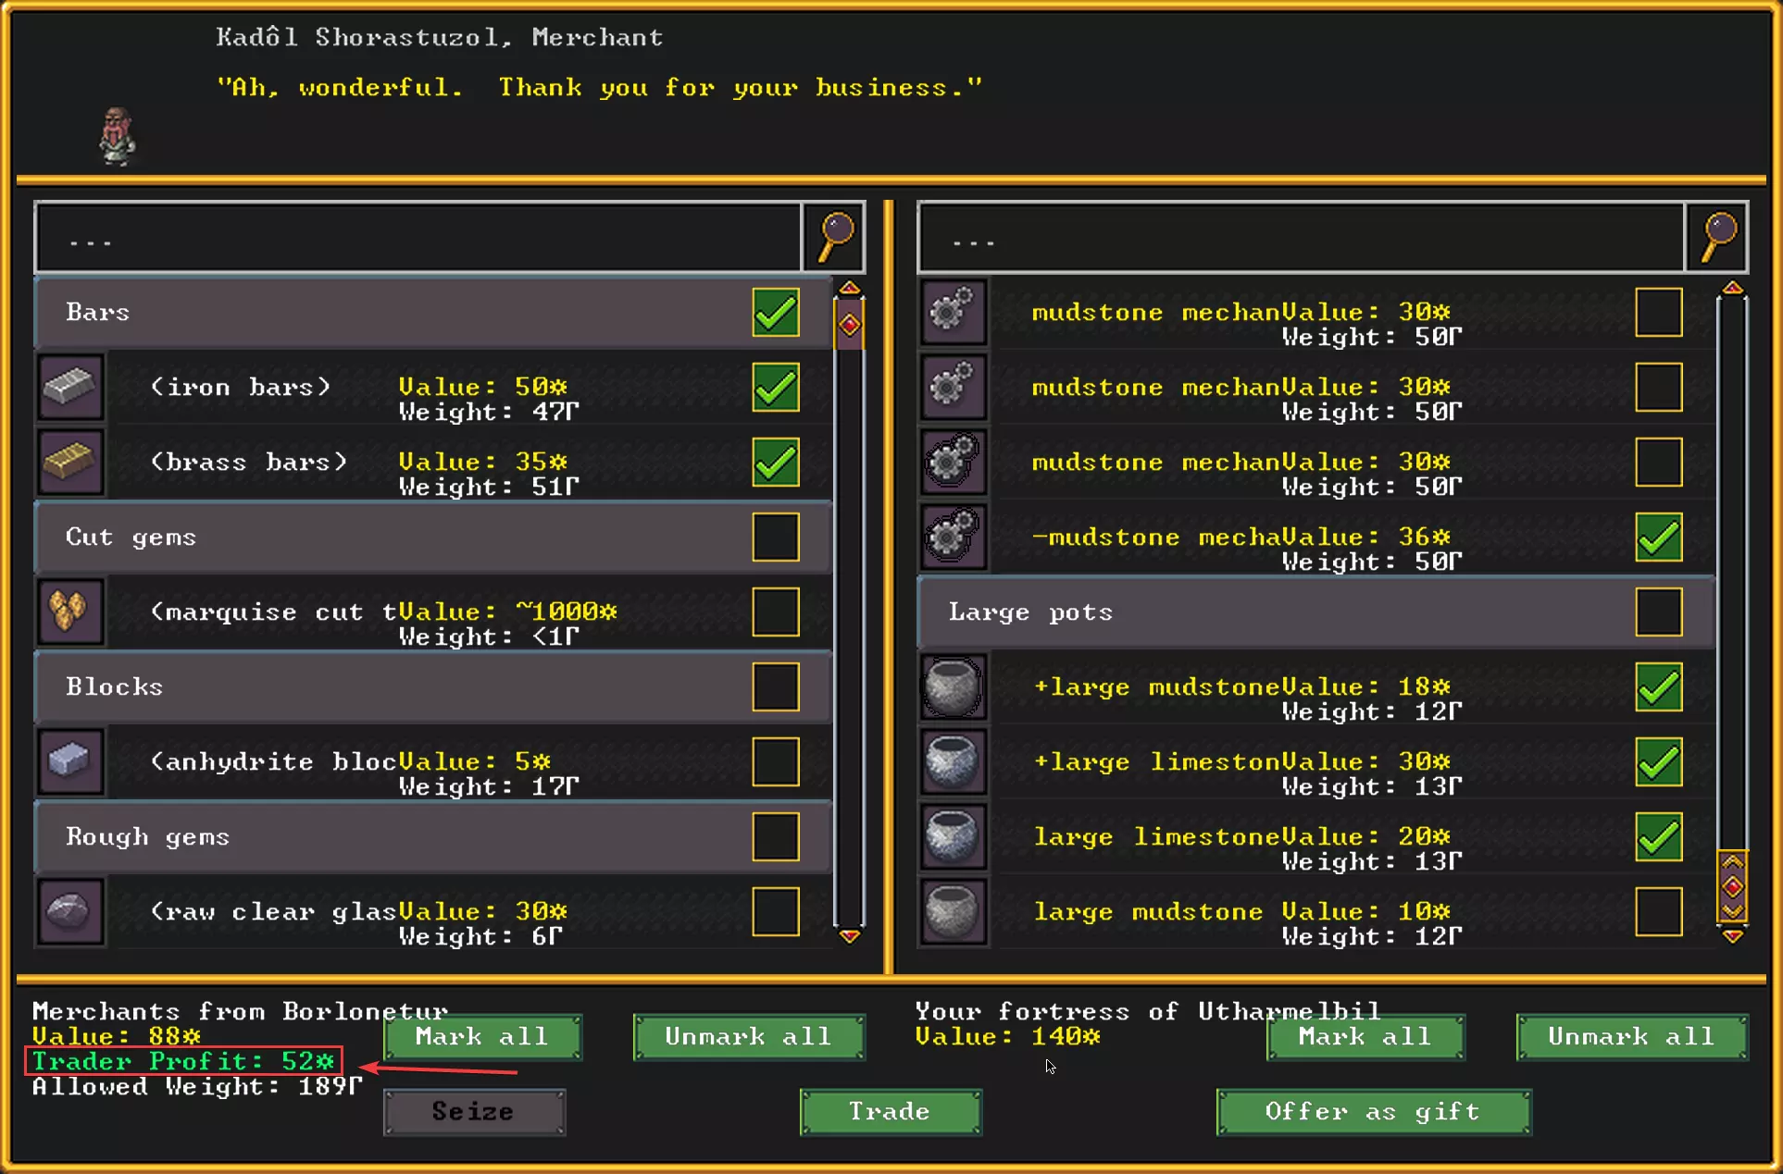This screenshot has height=1174, width=1783.
Task: Click the anhydrite block item icon
Action: [x=70, y=761]
